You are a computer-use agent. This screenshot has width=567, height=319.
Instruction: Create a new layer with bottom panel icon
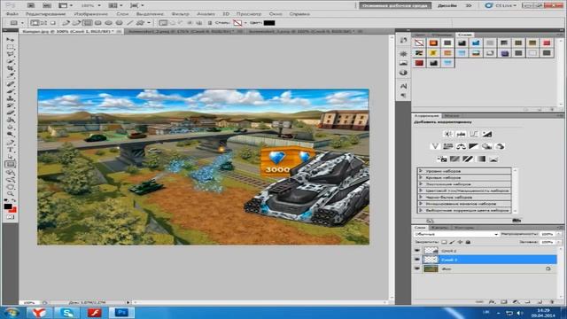(540, 301)
